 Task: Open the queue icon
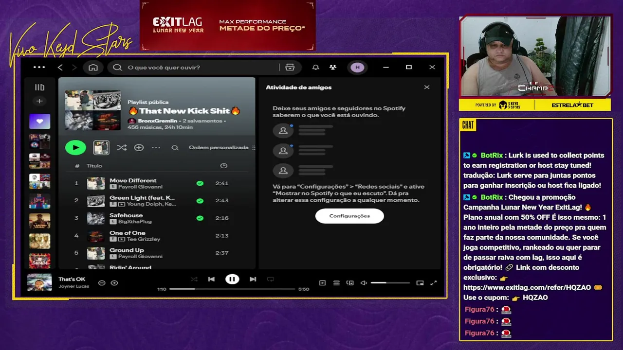pyautogui.click(x=336, y=283)
